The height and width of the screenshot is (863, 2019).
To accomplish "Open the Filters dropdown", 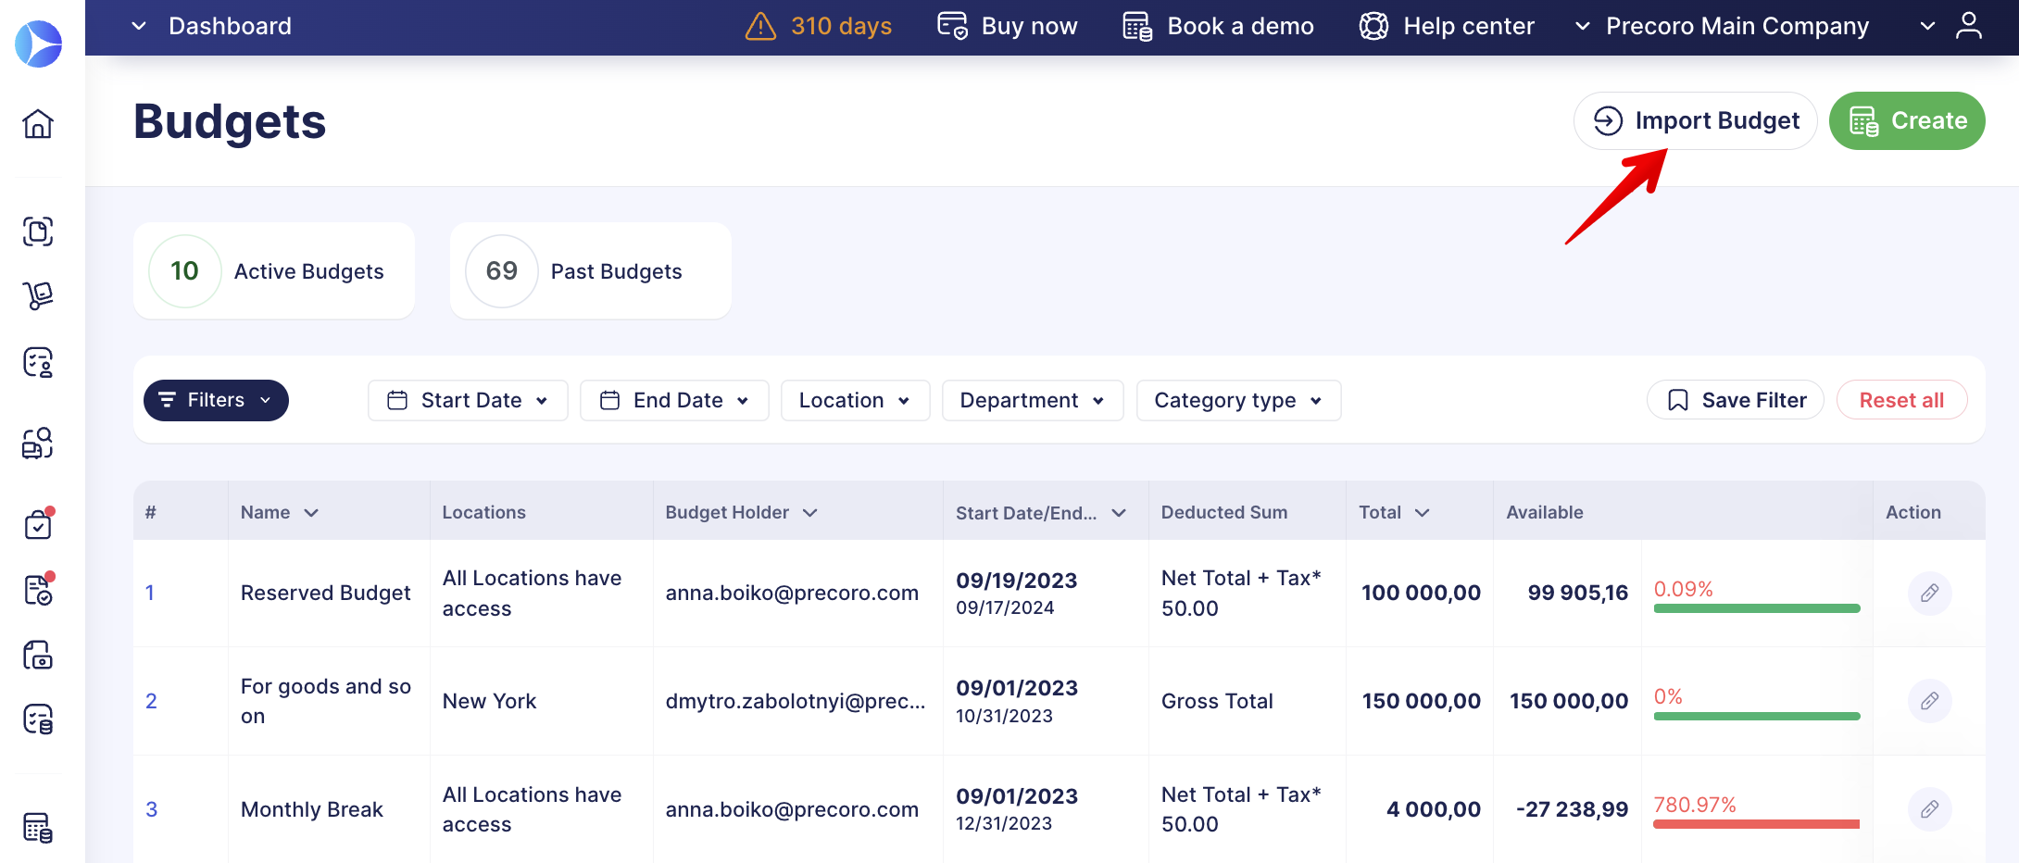I will tap(216, 400).
